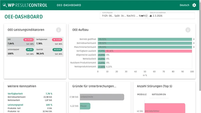Click the pink 92,16% Verfügbare Laufzeit bar

(148, 51)
